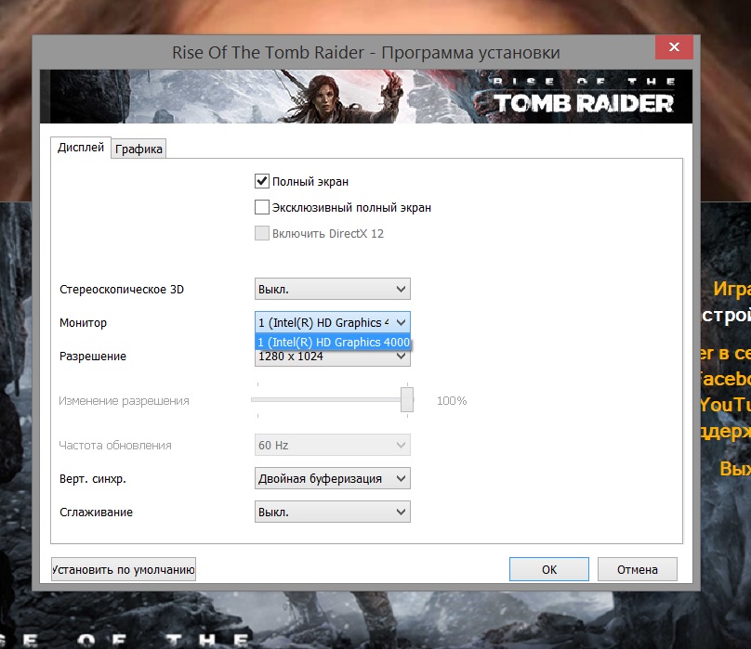This screenshot has height=649, width=751.
Task: Confirm settings with OK button
Action: pos(549,569)
